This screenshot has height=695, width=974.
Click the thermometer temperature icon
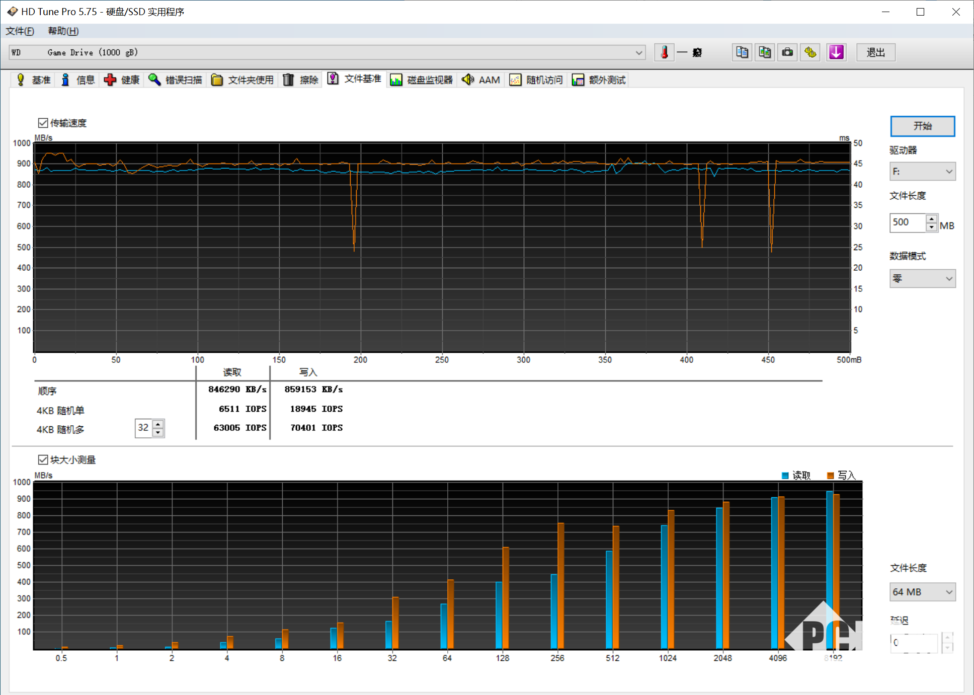664,52
